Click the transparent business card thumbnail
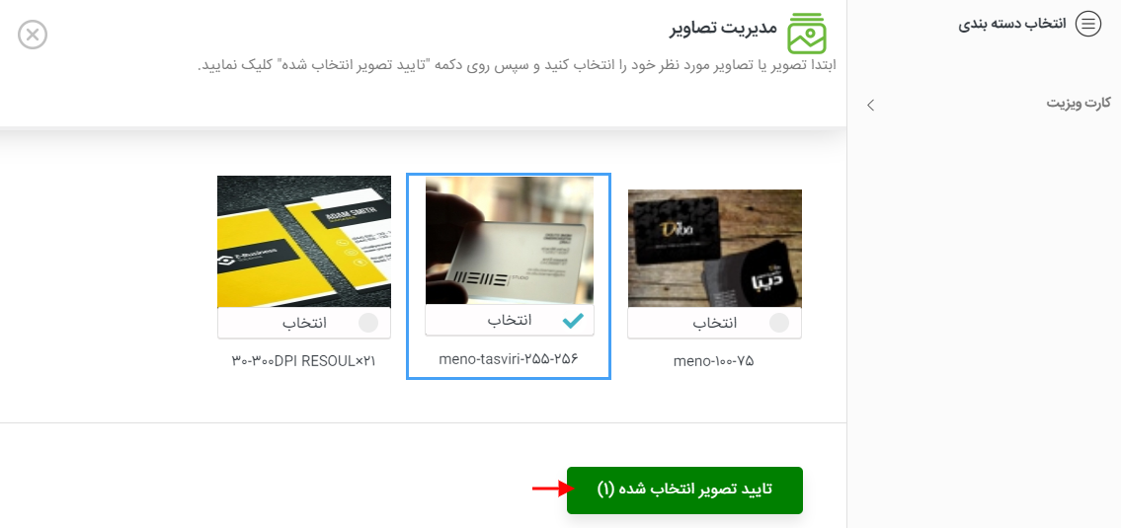Screen dimensions: 1121x528 click(509, 241)
